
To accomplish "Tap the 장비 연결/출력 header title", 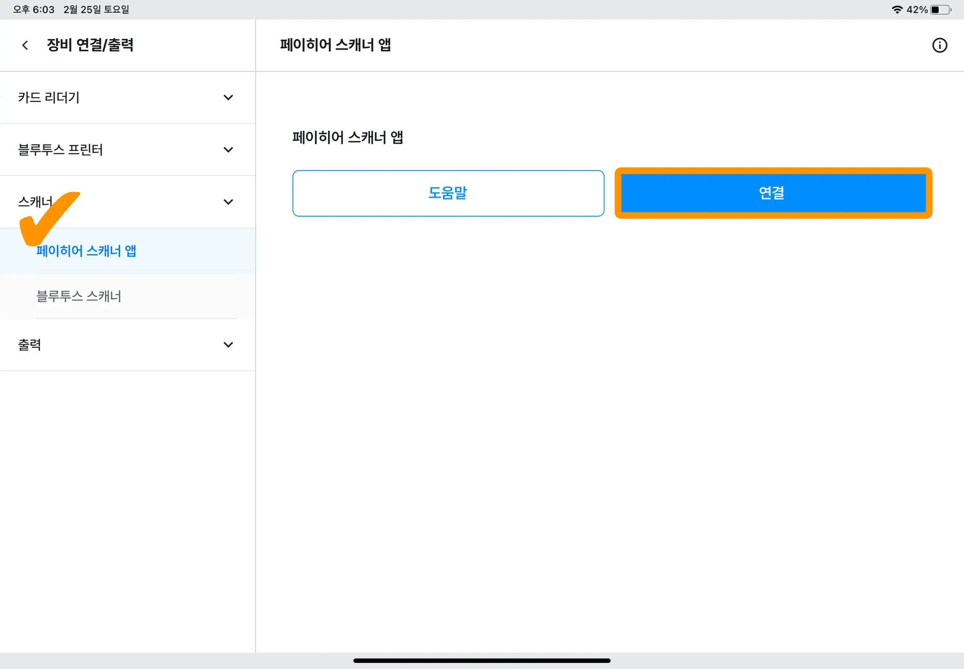I will (x=90, y=45).
